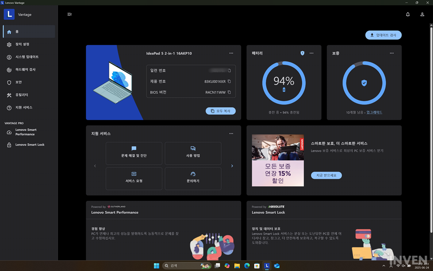Click the main page vertical scrollbar
Image resolution: width=433 pixels, height=271 pixels.
pyautogui.click(x=431, y=130)
